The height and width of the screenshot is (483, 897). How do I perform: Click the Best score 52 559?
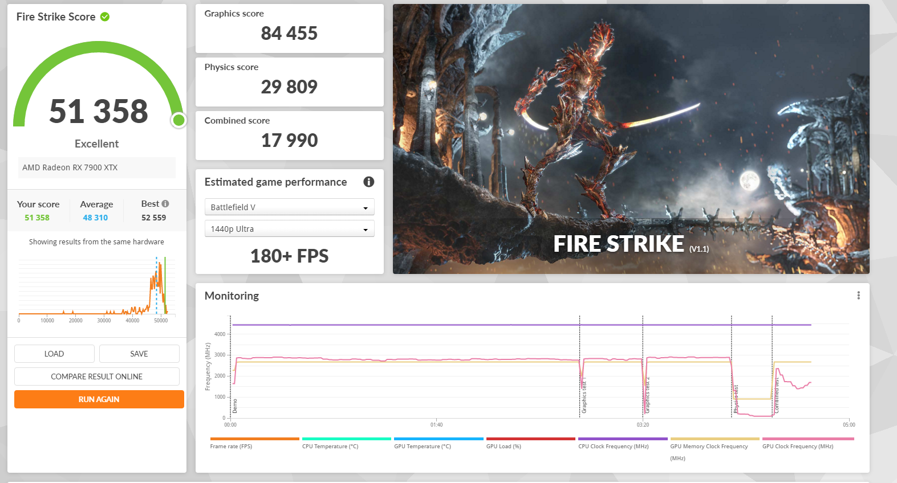click(x=154, y=218)
